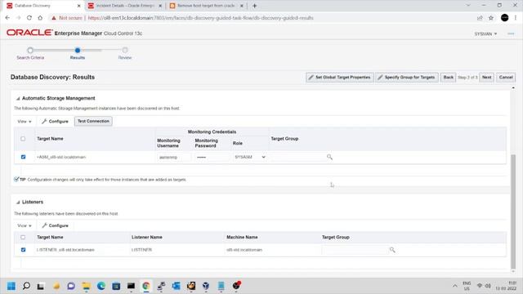Open the ENG US language indicator

467,286
